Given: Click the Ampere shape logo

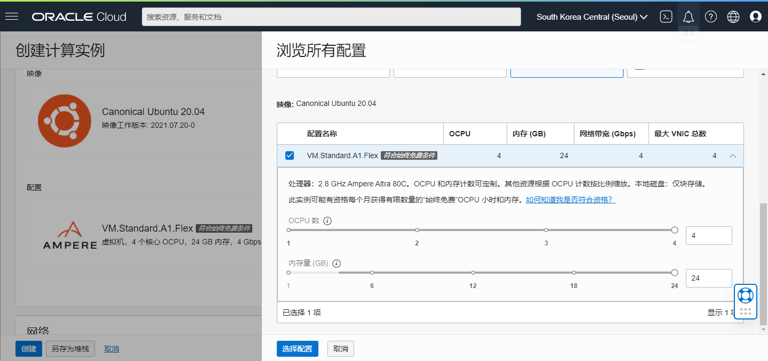Looking at the screenshot, I should click(x=69, y=235).
